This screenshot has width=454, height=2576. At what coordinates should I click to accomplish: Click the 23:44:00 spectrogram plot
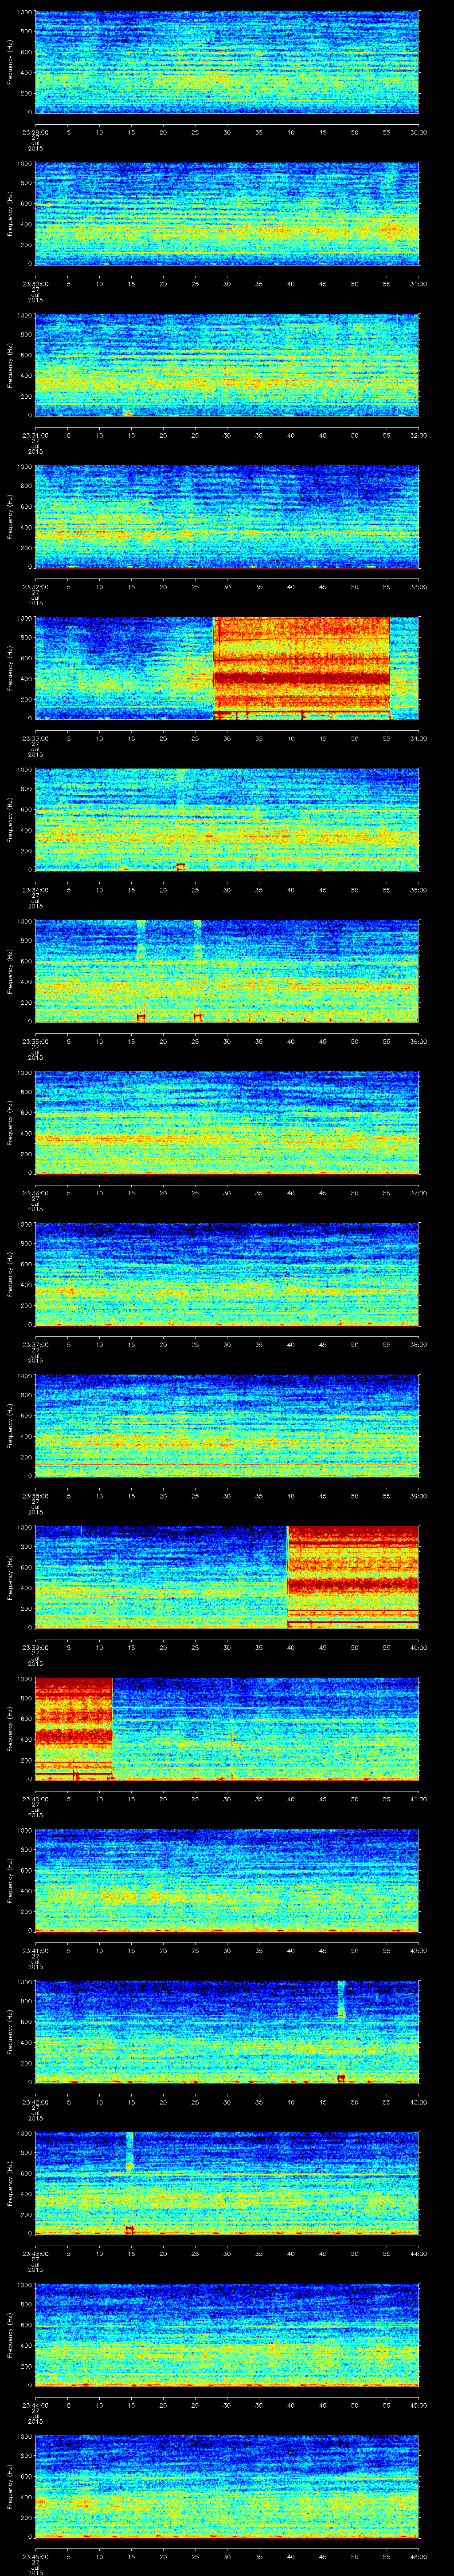pos(227,2334)
